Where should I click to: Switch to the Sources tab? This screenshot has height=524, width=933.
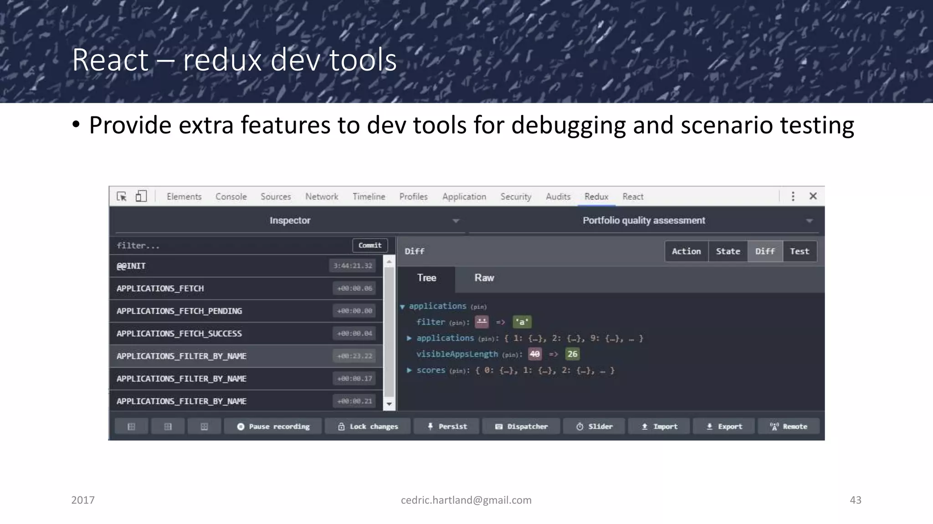pyautogui.click(x=276, y=196)
